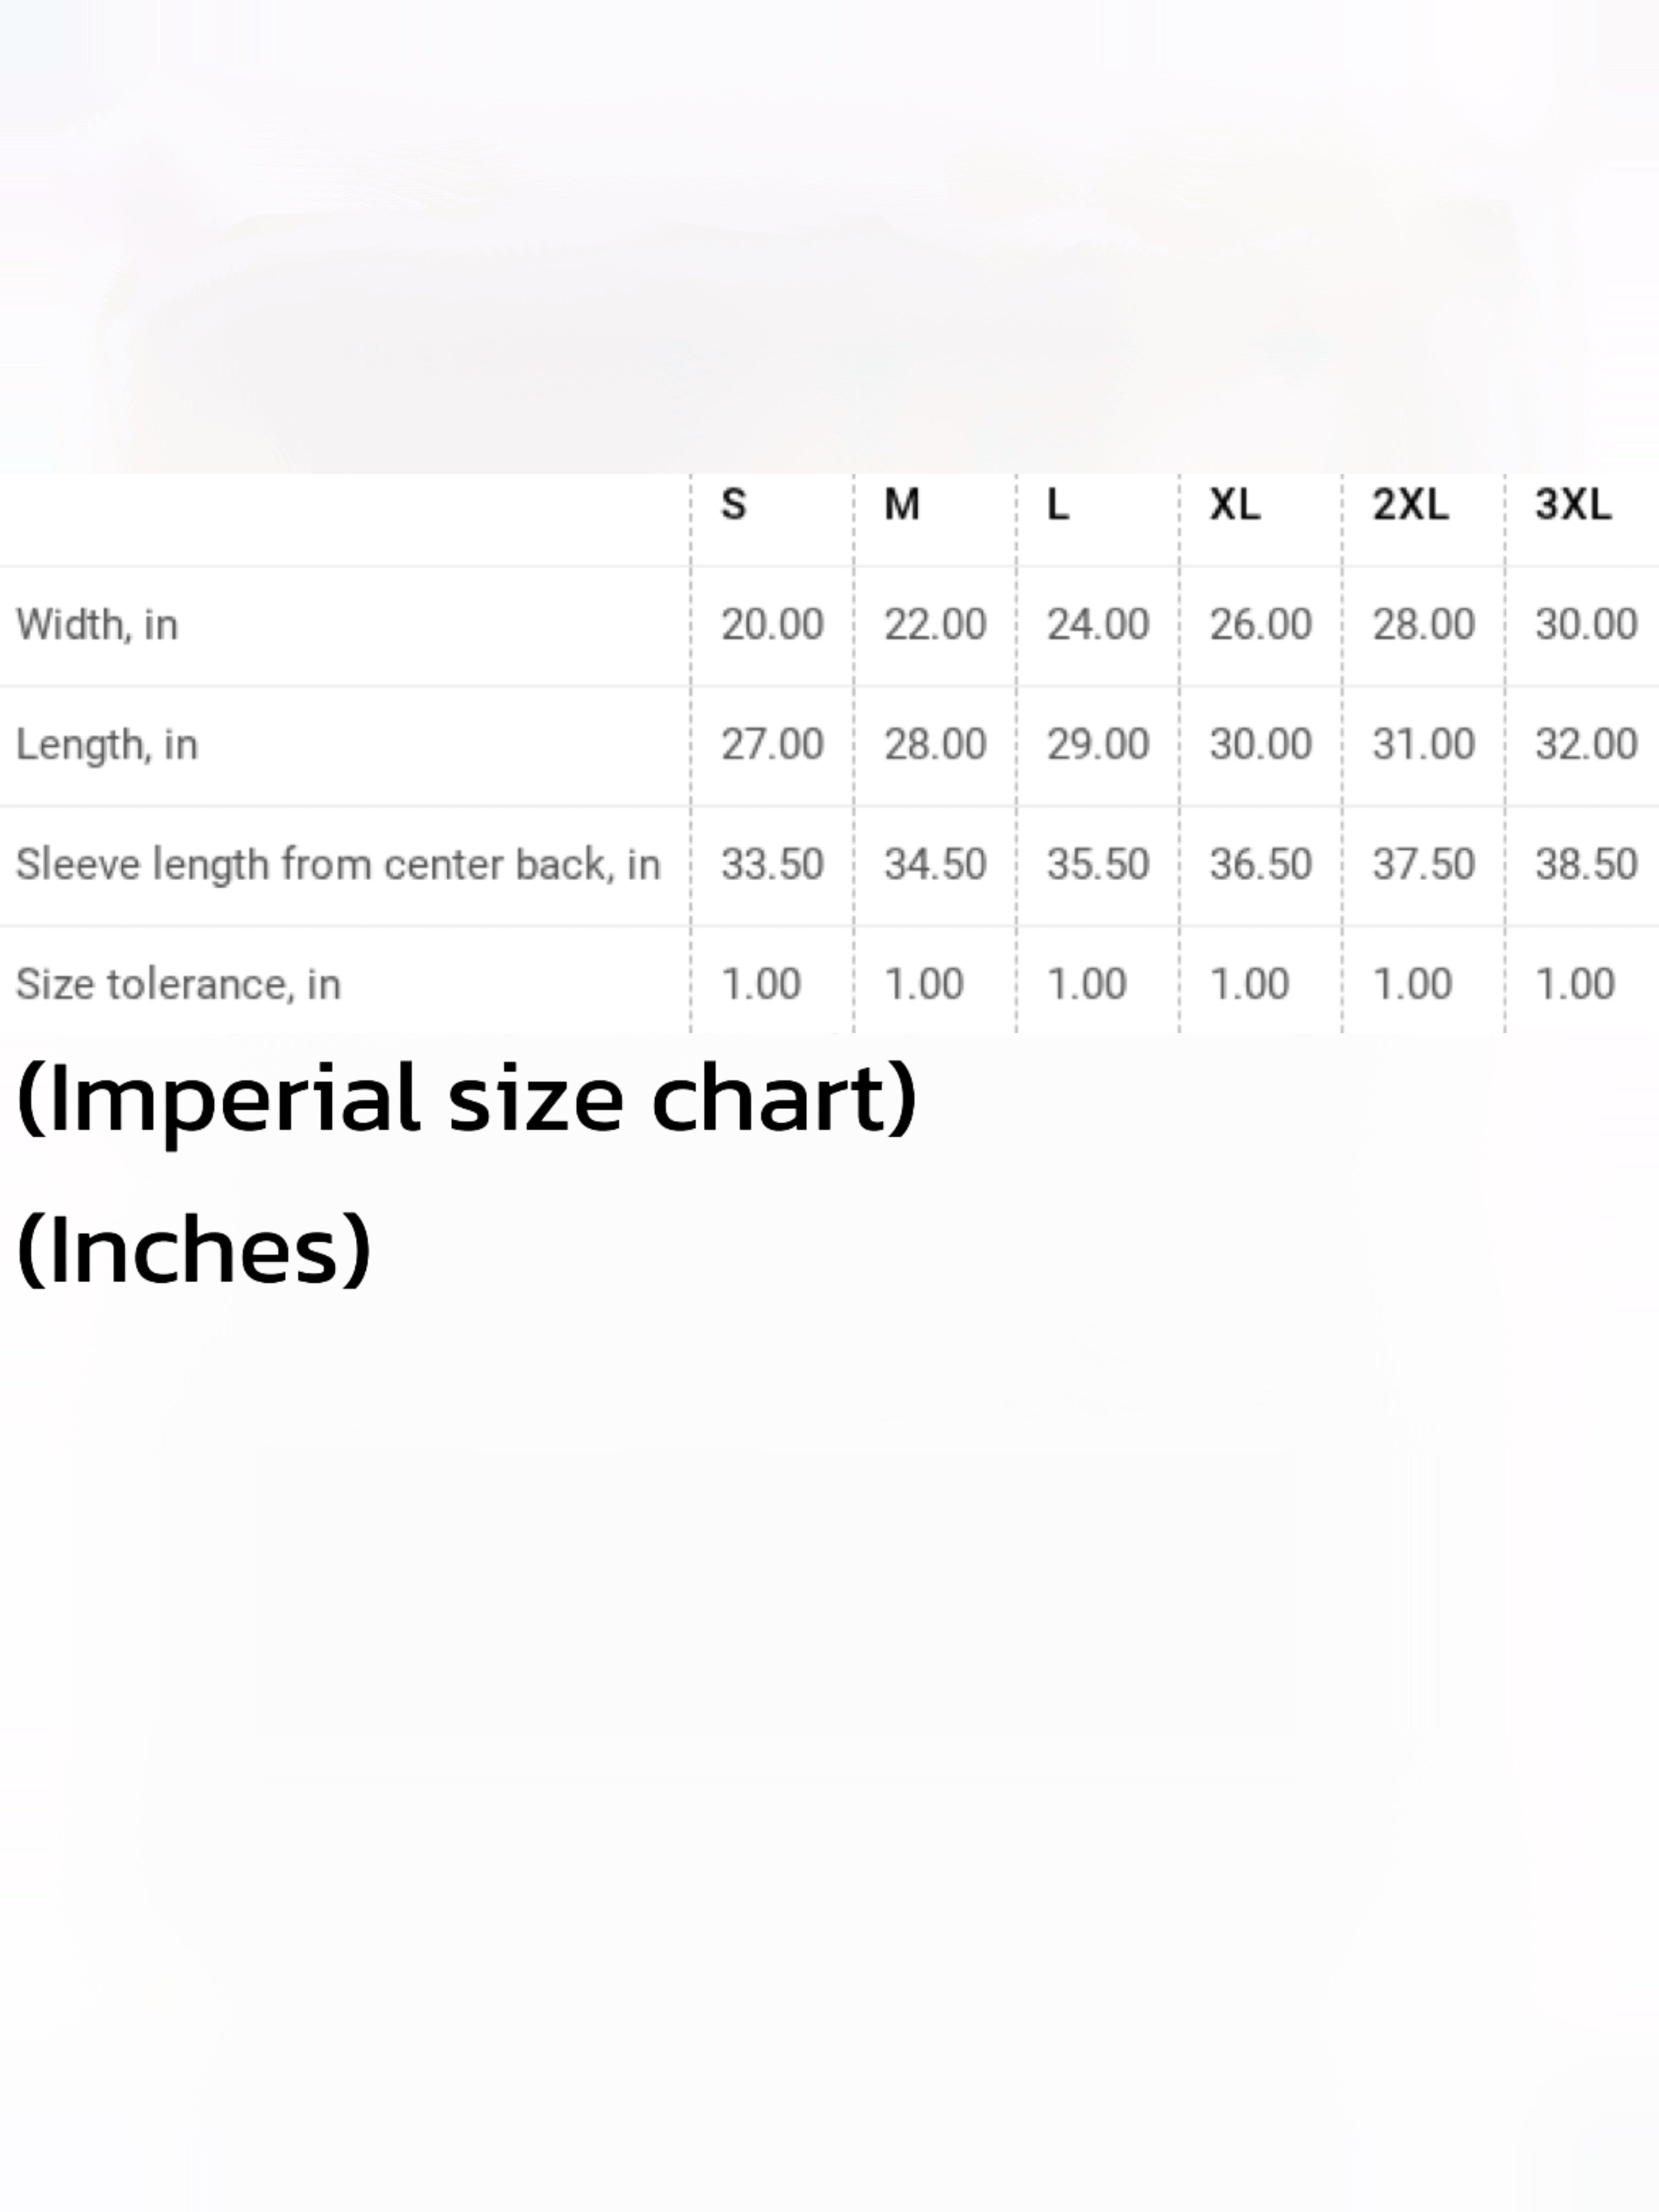Click the S size column header
The height and width of the screenshot is (2212, 1659).
click(733, 504)
